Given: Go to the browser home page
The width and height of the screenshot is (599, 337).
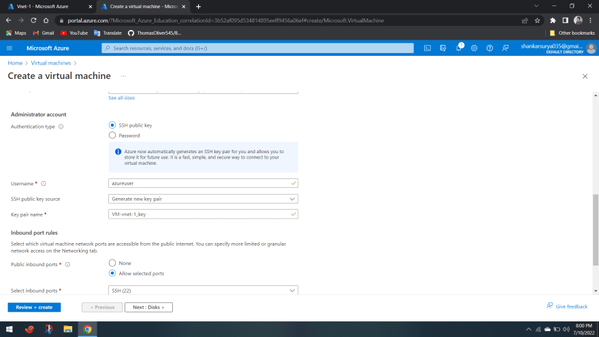Looking at the screenshot, I should pyautogui.click(x=46, y=20).
